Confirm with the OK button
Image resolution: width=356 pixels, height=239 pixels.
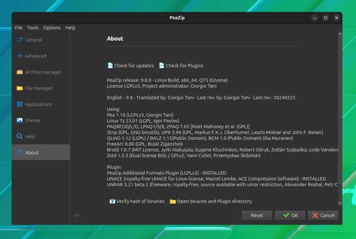click(x=290, y=215)
